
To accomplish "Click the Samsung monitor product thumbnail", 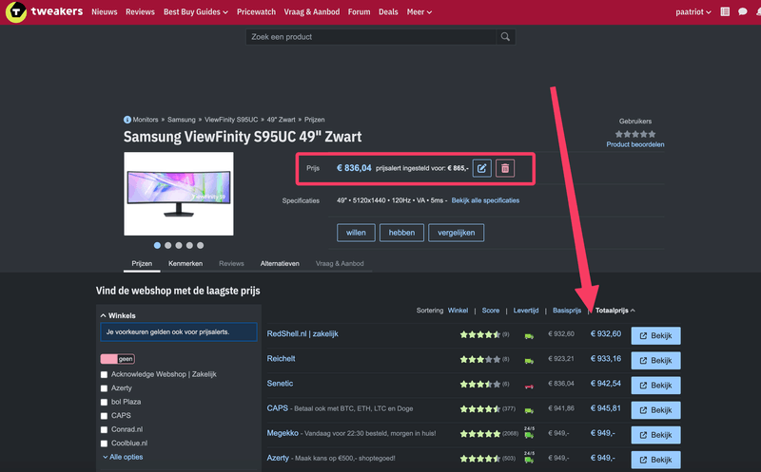I will pos(179,194).
